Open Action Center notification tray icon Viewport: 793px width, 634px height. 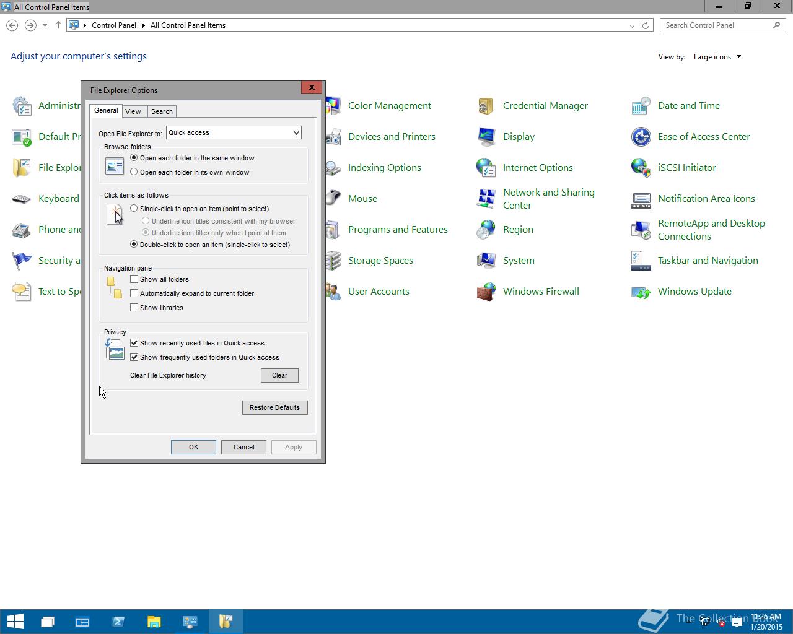[x=737, y=623]
